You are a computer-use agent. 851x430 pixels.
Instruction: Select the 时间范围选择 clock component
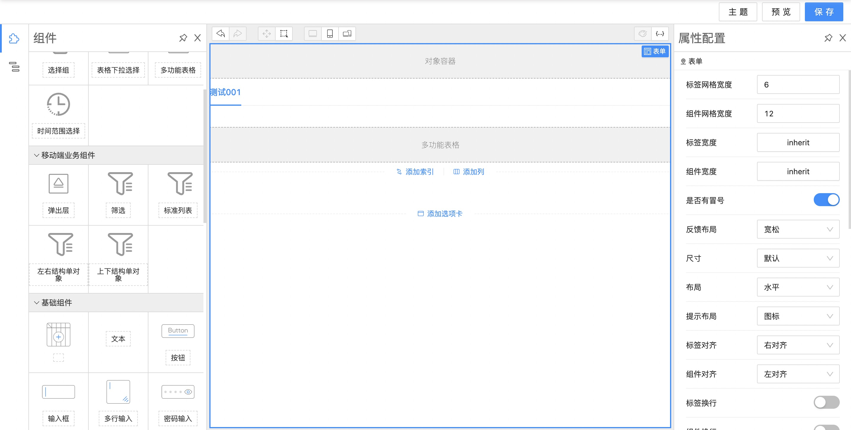click(x=59, y=115)
